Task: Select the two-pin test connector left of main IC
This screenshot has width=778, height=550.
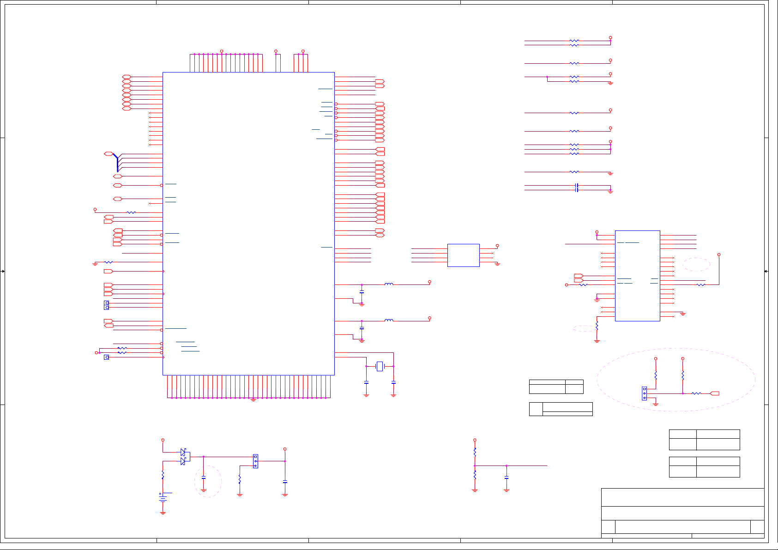Action: (106, 305)
